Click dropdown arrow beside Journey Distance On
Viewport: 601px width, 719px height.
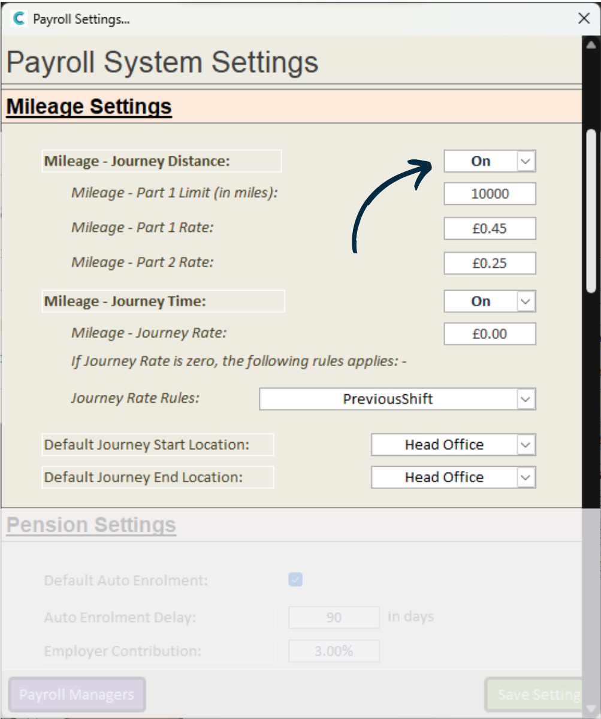pyautogui.click(x=526, y=161)
